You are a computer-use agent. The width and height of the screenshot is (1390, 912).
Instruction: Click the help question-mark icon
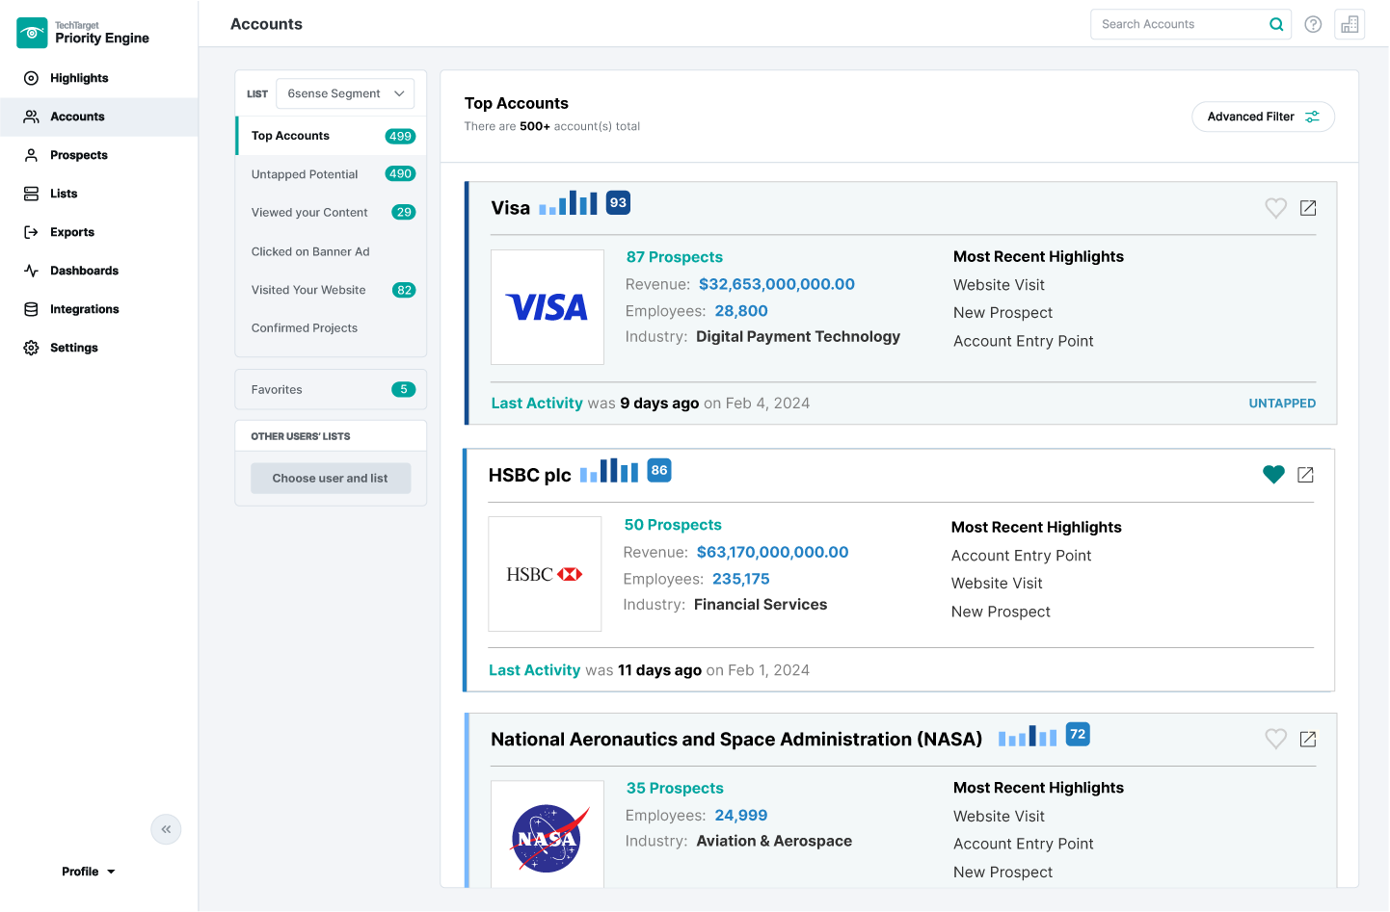[x=1313, y=24]
